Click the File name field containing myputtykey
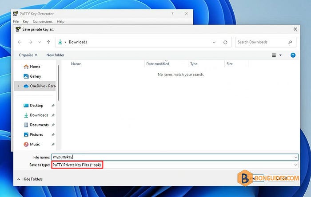 coord(175,157)
